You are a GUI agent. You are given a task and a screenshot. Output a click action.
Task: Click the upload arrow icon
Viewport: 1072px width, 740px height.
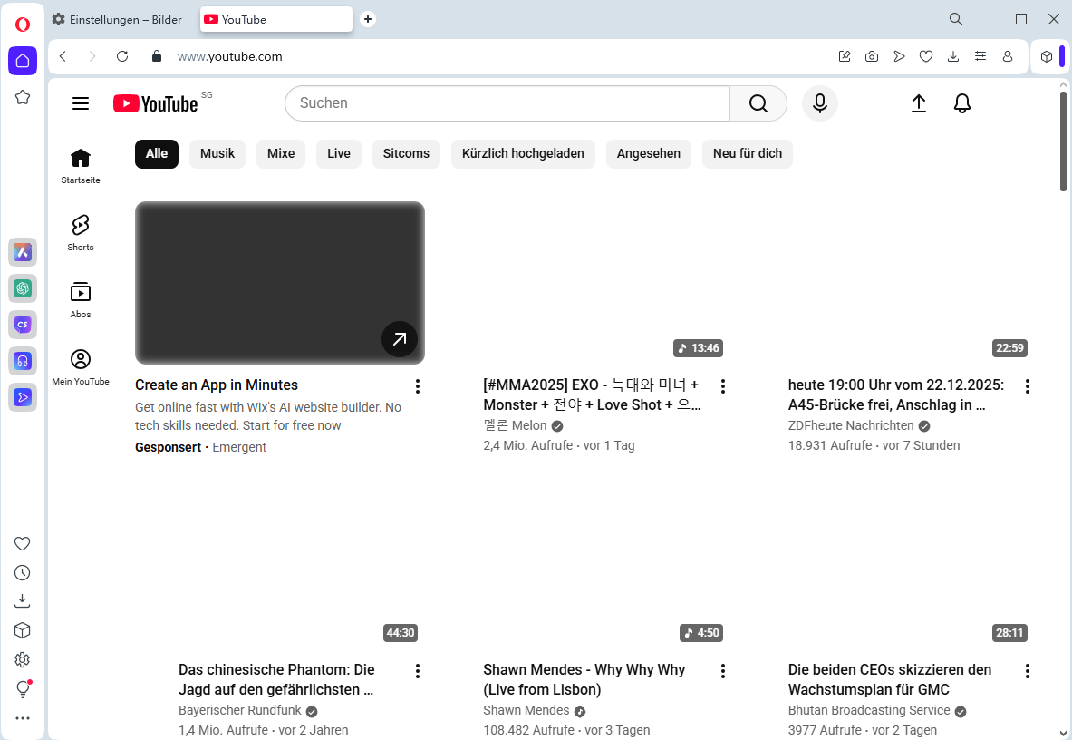(918, 103)
